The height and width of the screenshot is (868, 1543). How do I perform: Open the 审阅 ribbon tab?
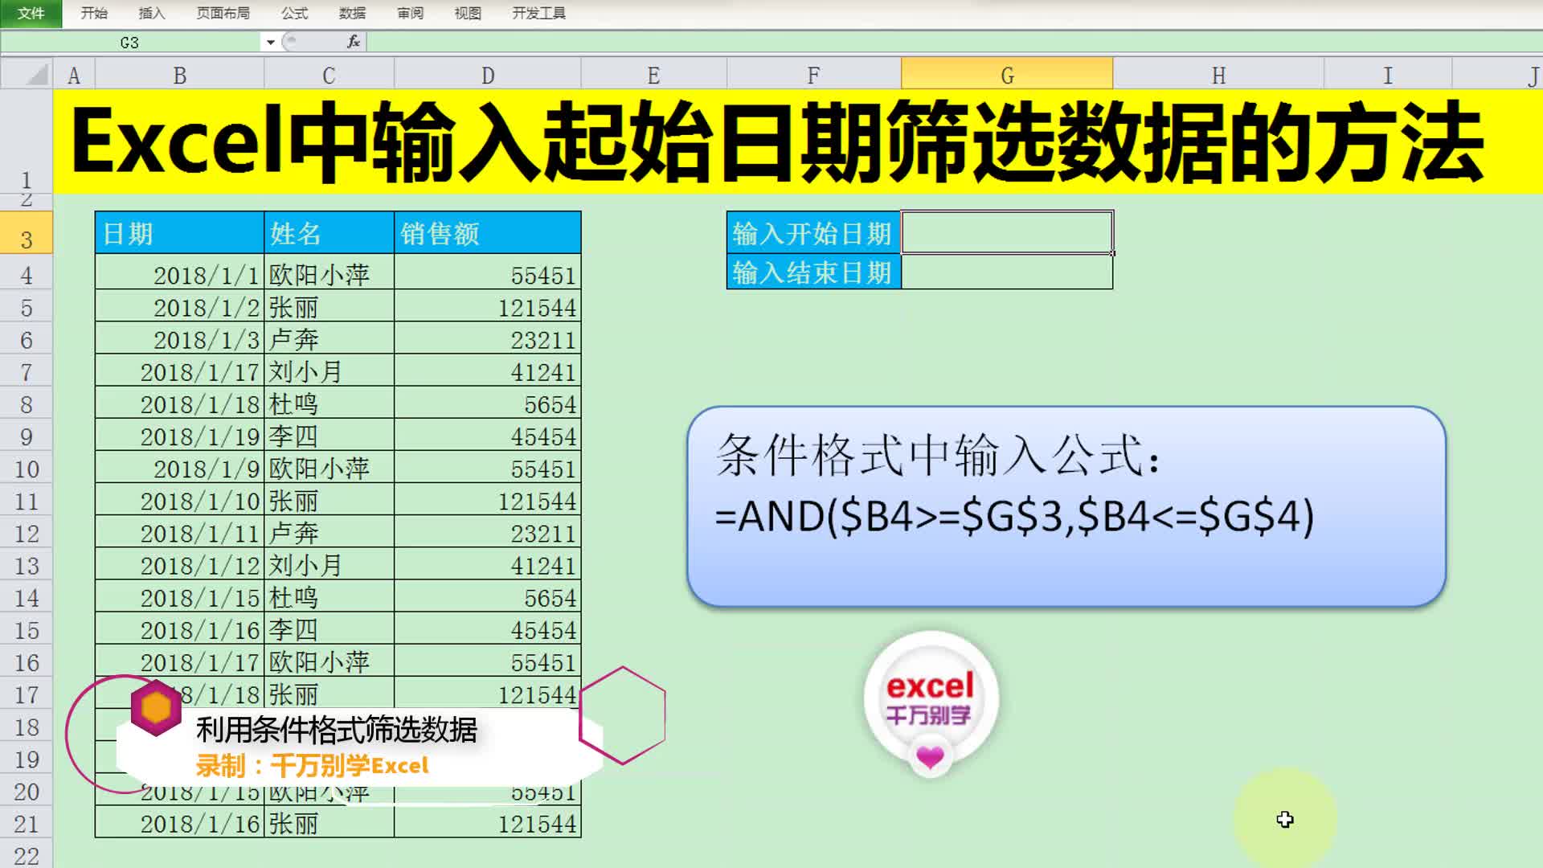coord(410,13)
